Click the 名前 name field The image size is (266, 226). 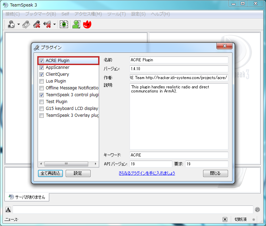pos(179,60)
